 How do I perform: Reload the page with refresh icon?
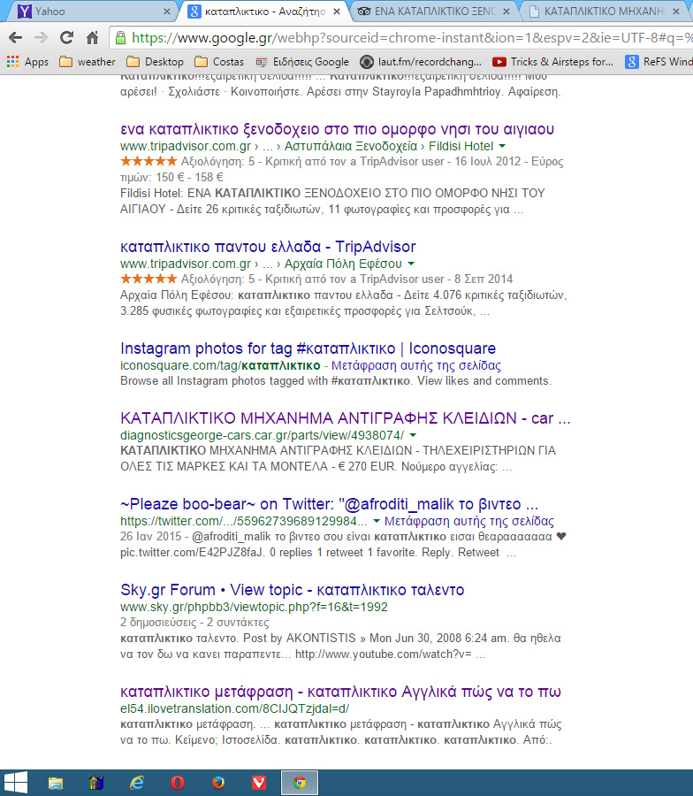(66, 37)
